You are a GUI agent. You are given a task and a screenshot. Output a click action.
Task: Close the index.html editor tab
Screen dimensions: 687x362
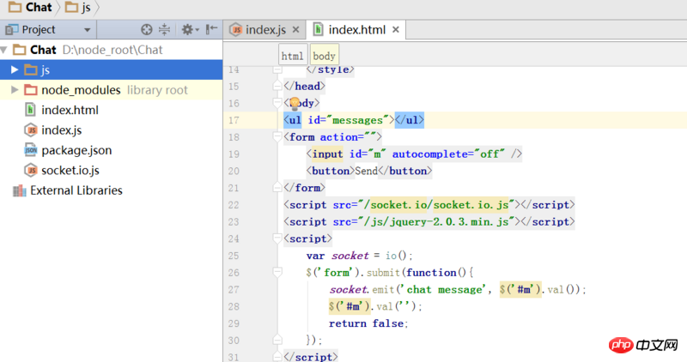point(398,30)
